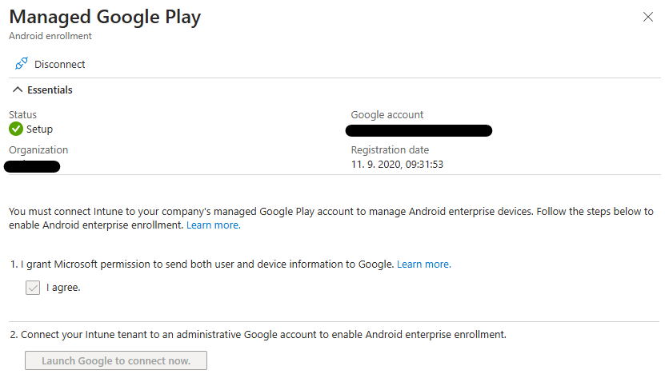Click the Disconnect plug icon

[x=21, y=63]
